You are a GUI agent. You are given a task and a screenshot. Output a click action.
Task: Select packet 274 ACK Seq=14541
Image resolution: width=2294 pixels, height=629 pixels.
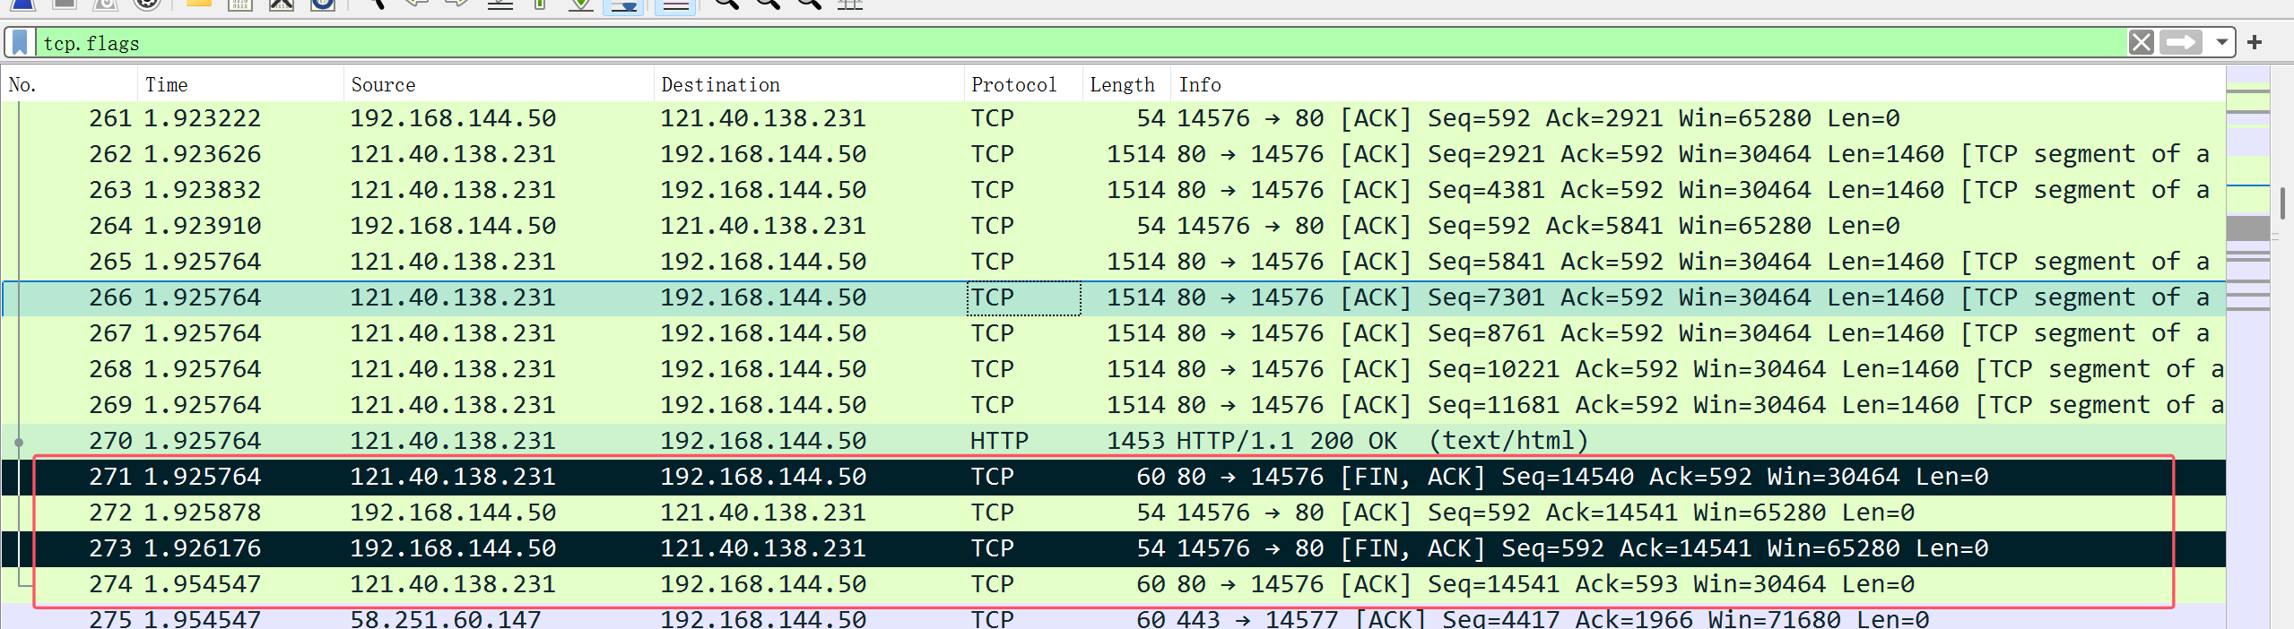(x=1113, y=584)
